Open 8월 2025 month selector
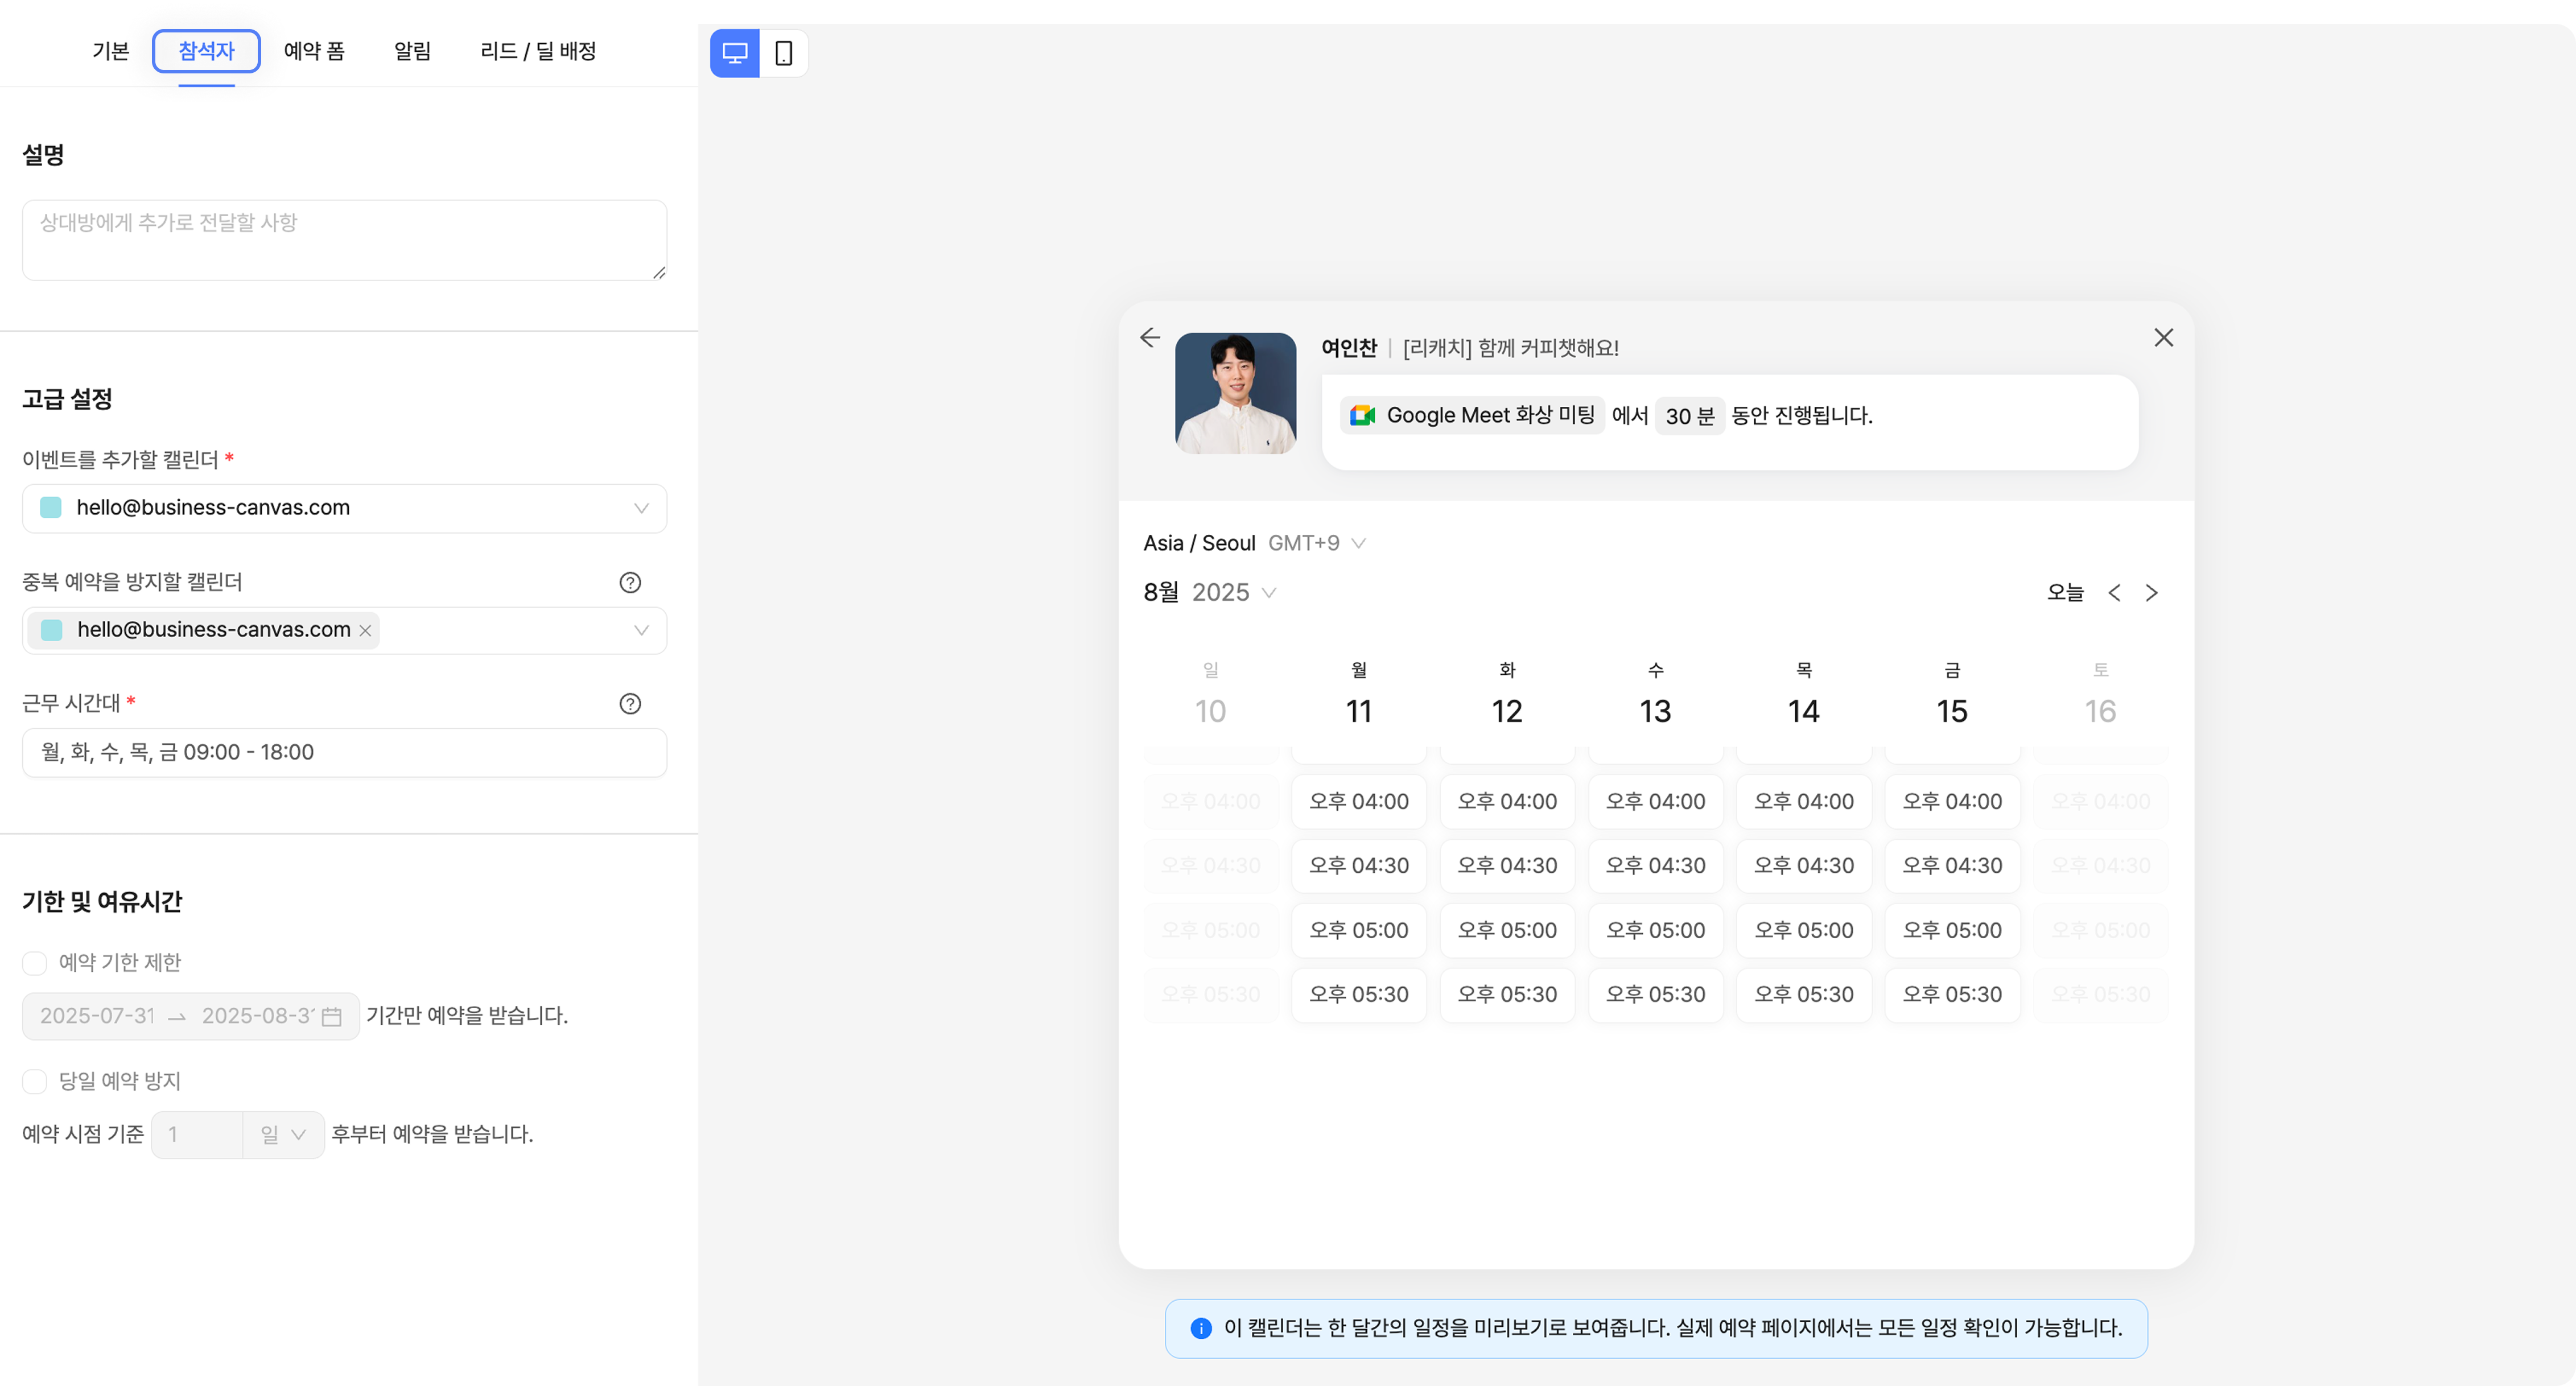This screenshot has width=2576, height=1386. [1209, 592]
